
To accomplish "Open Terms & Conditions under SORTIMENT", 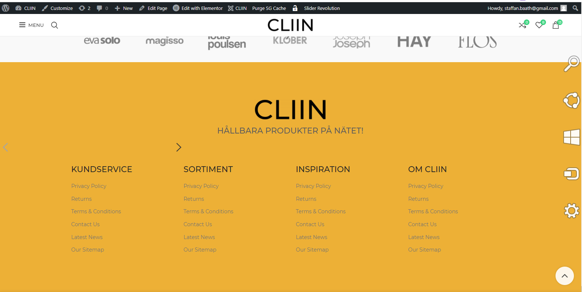I will pyautogui.click(x=208, y=211).
